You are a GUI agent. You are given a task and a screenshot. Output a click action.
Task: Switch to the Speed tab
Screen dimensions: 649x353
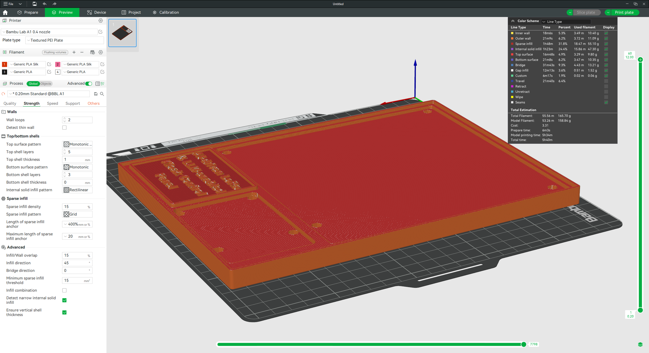(x=52, y=103)
